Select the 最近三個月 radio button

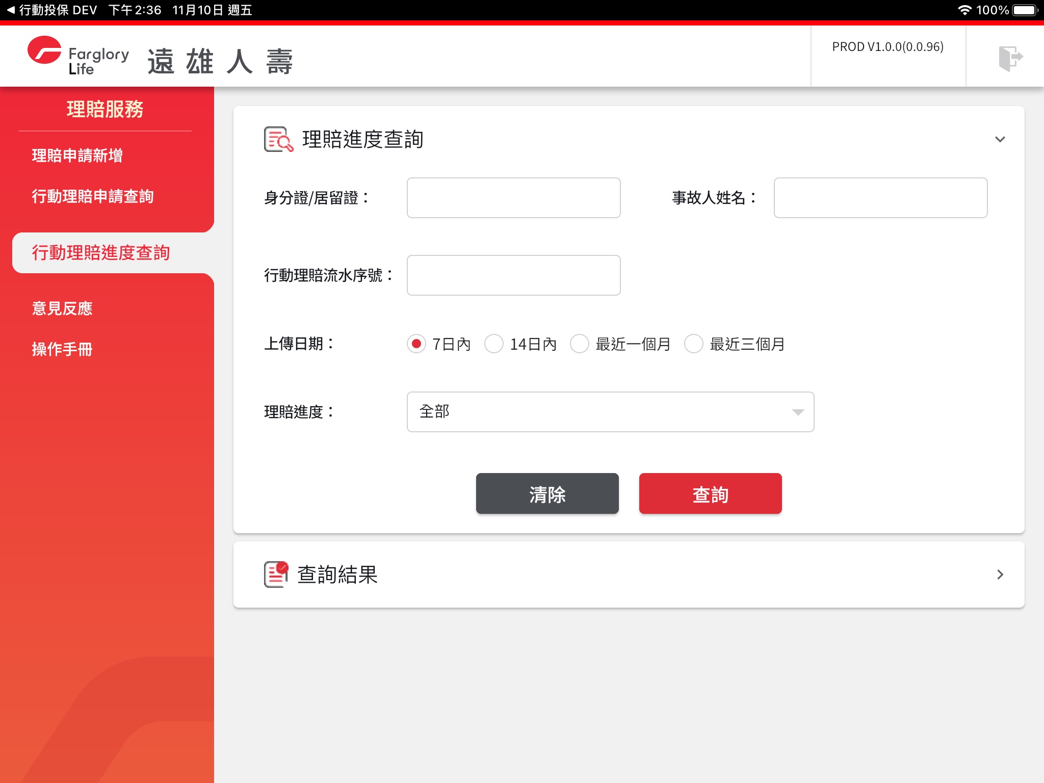pos(694,344)
